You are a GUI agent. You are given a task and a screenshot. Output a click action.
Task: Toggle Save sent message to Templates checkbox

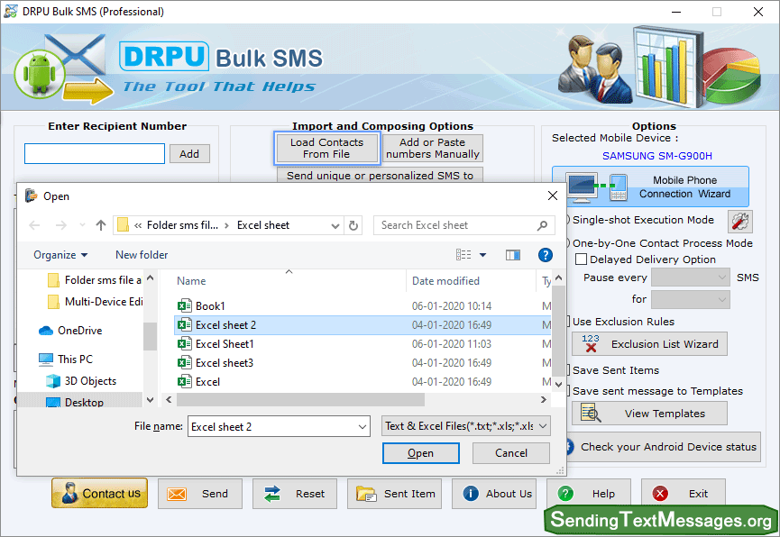coord(569,391)
